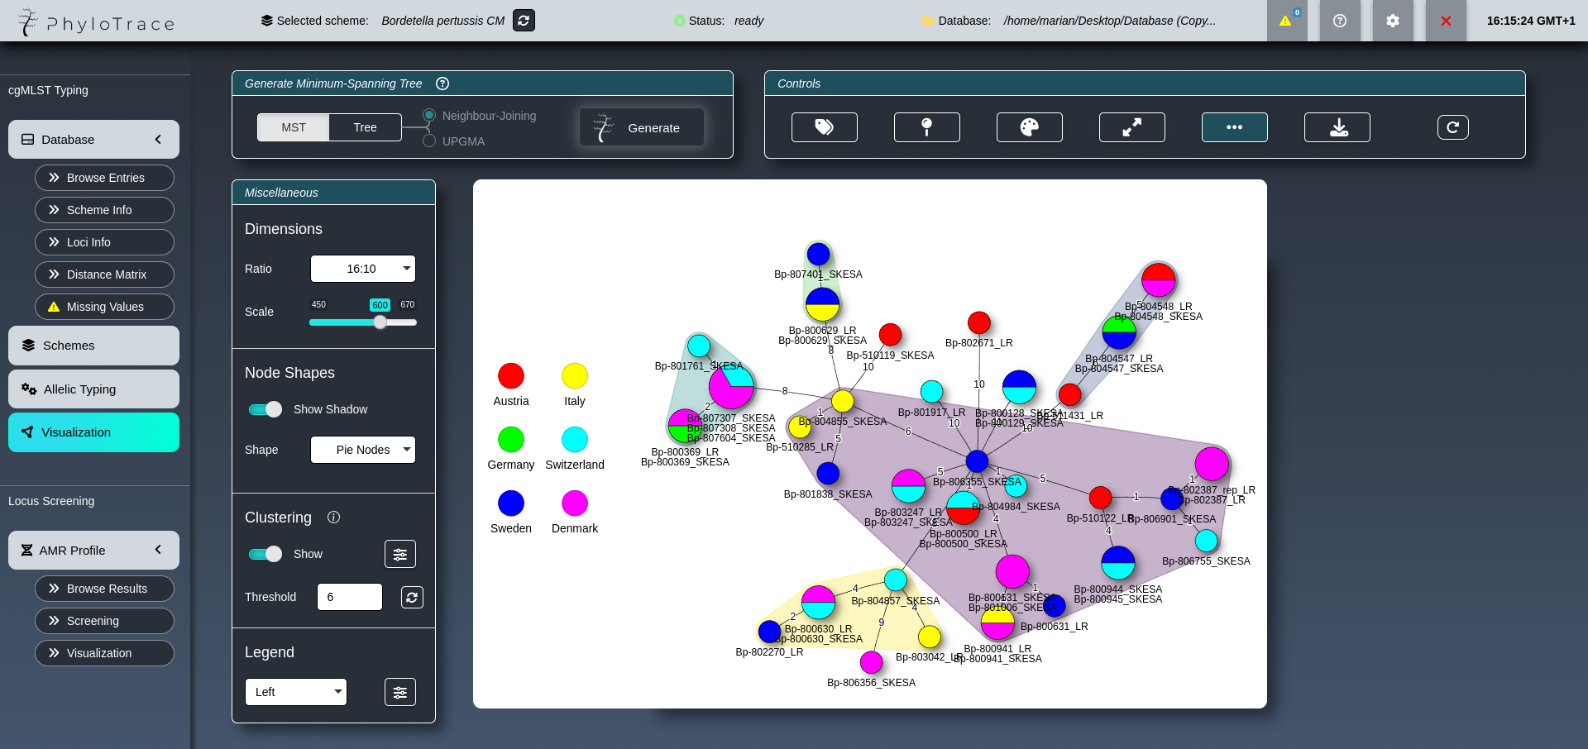The width and height of the screenshot is (1588, 749).
Task: Click the pin icon in Controls
Action: pos(926,127)
